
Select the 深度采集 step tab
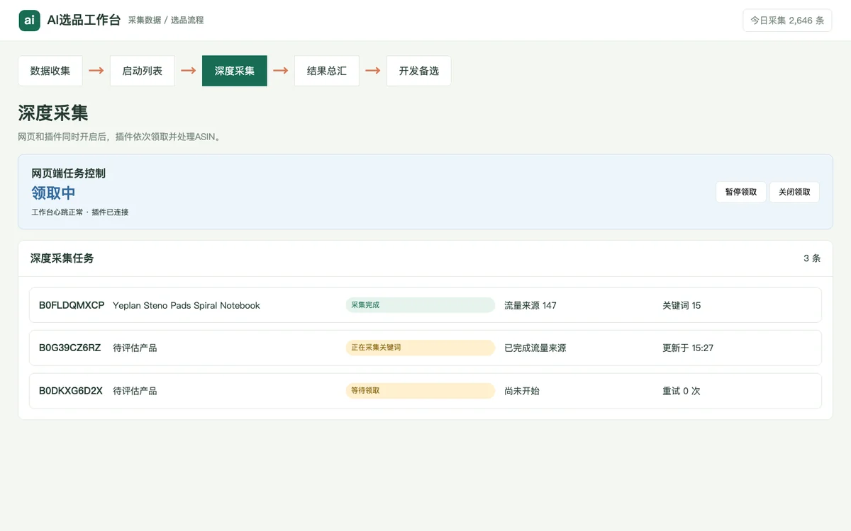tap(235, 71)
